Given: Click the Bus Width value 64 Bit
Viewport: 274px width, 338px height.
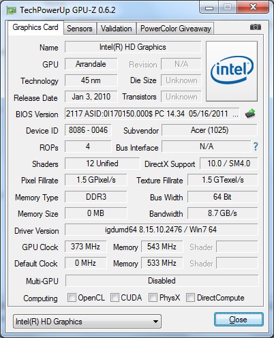Looking at the screenshot, I should click(x=223, y=197).
